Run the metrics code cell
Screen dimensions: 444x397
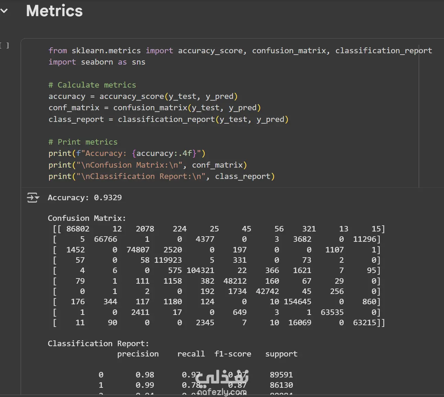5,45
